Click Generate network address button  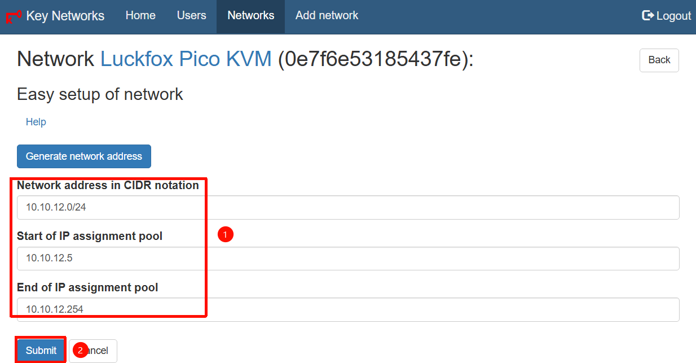84,156
